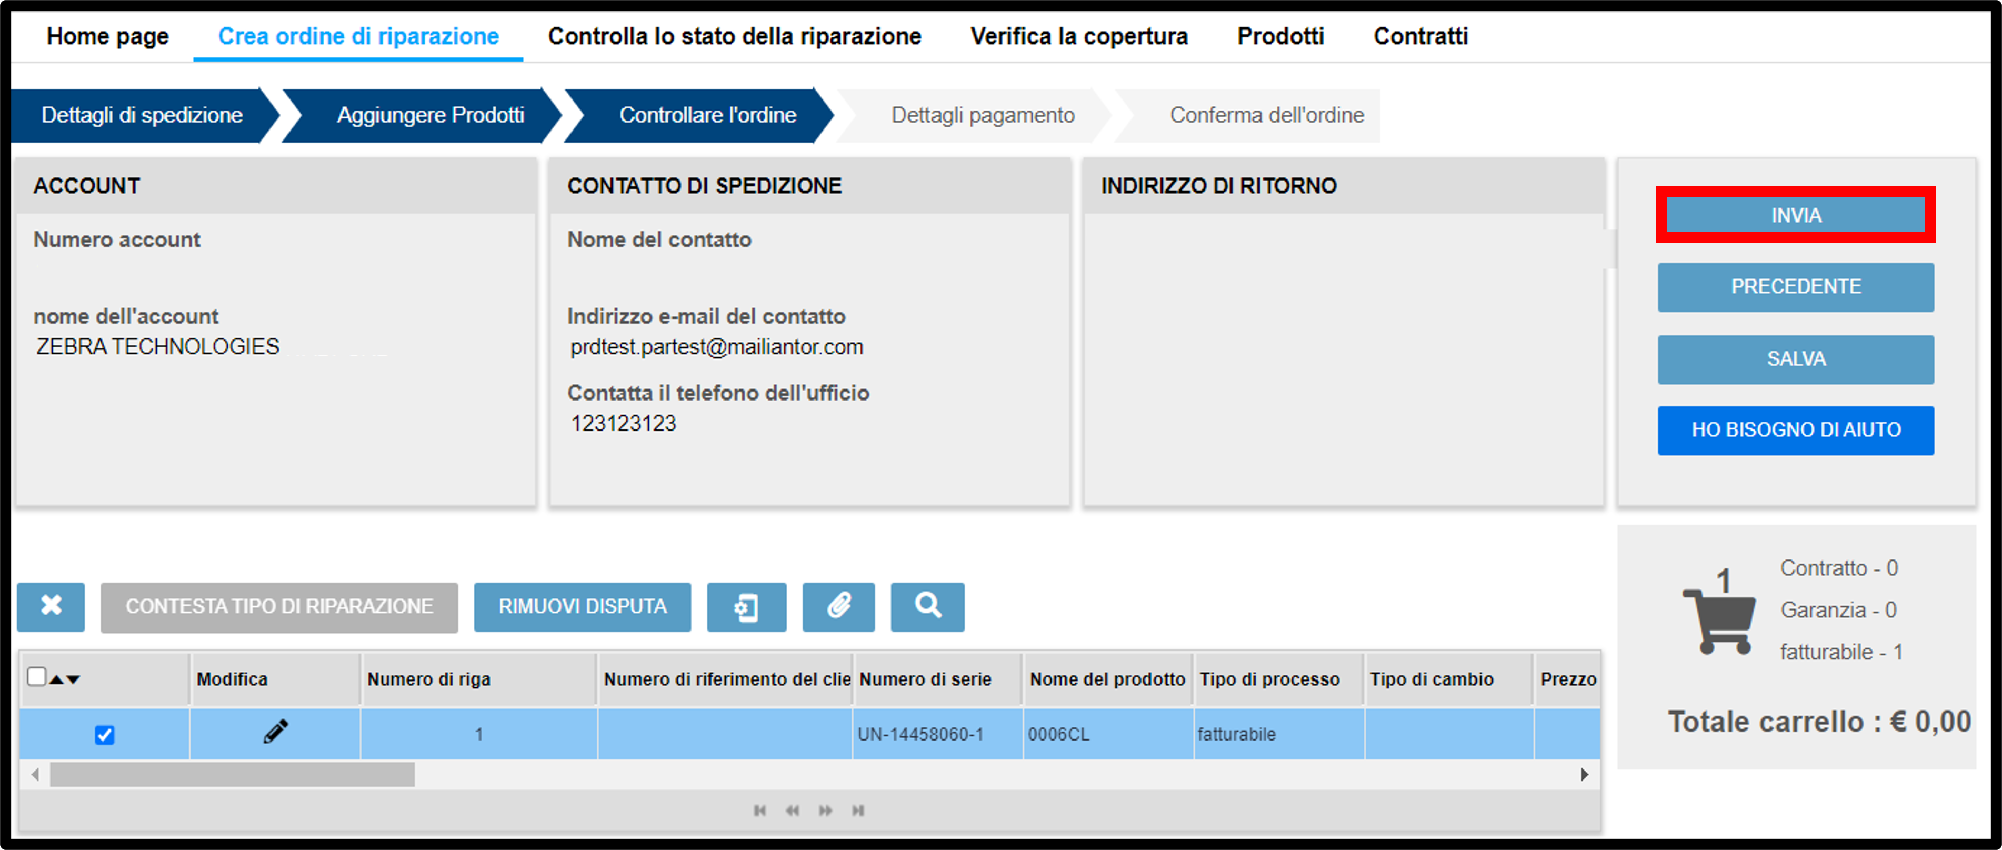The height and width of the screenshot is (850, 2002).
Task: Click the Tipo di processo column header
Action: pyautogui.click(x=1278, y=679)
